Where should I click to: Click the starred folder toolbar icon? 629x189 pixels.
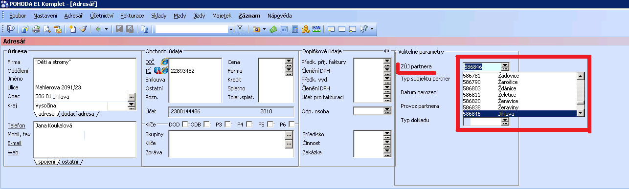click(256, 29)
